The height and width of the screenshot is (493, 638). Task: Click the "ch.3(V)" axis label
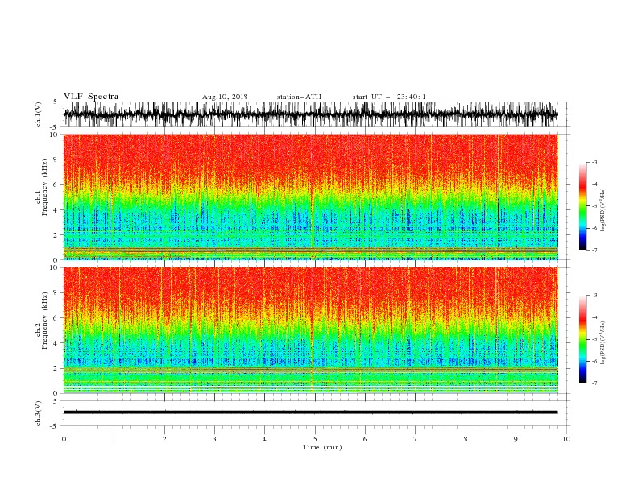(39, 413)
